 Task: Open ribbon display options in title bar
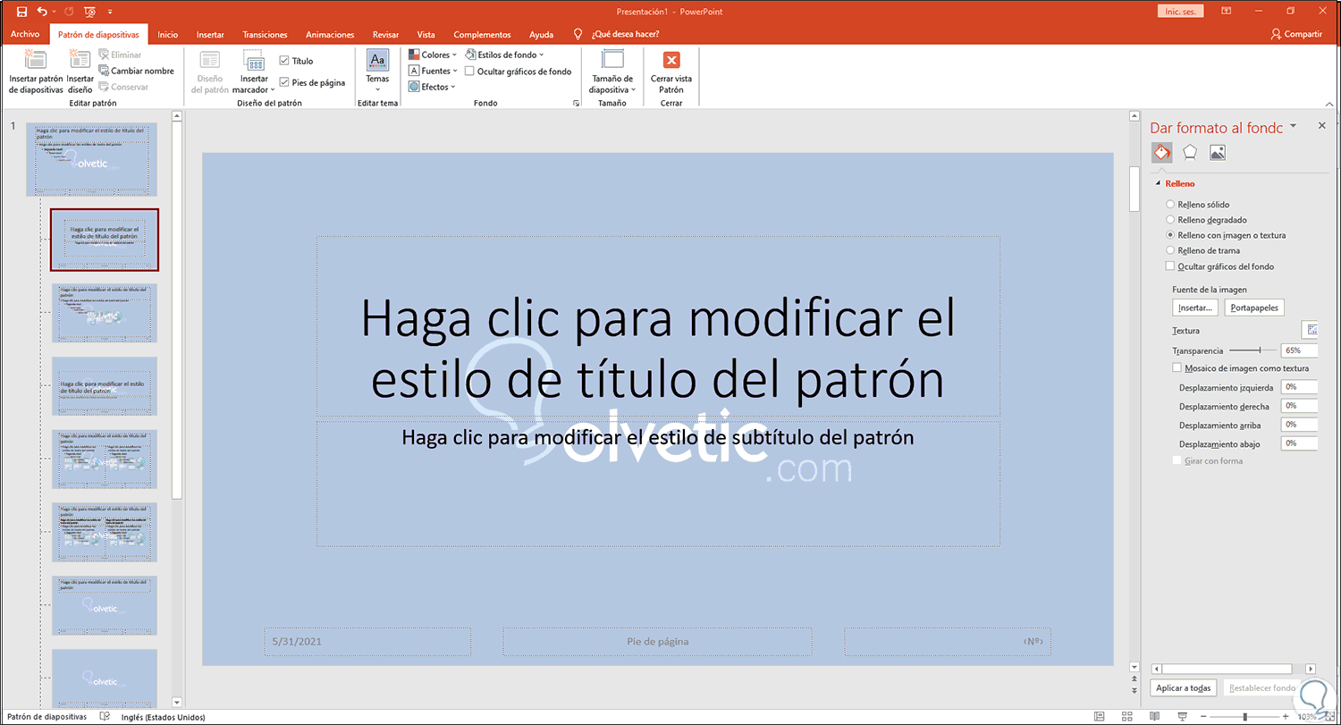click(1227, 12)
